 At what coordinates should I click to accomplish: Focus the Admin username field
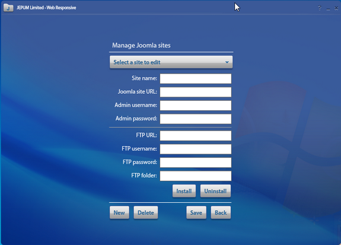(x=196, y=106)
